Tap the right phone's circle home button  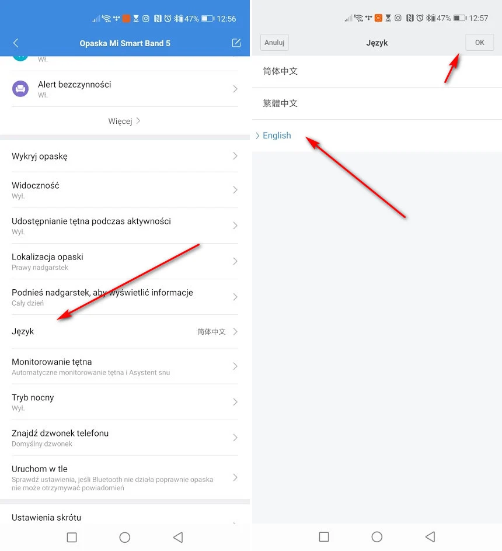tap(376, 536)
